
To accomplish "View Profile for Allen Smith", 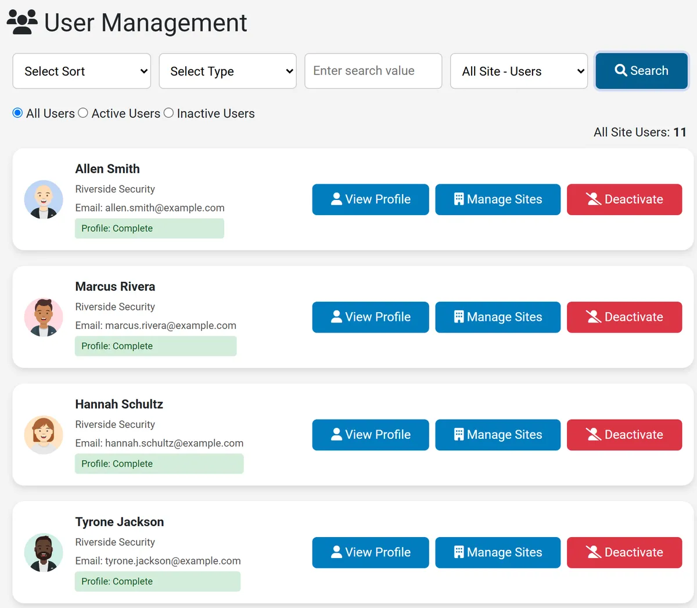I will pos(371,199).
